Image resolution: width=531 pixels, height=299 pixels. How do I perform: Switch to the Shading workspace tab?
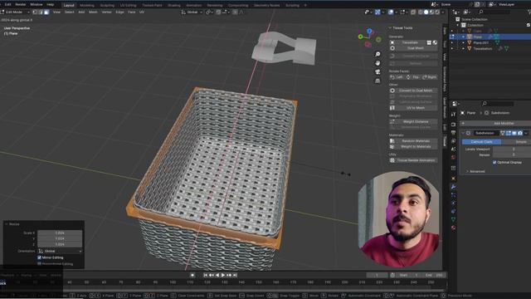(x=174, y=5)
